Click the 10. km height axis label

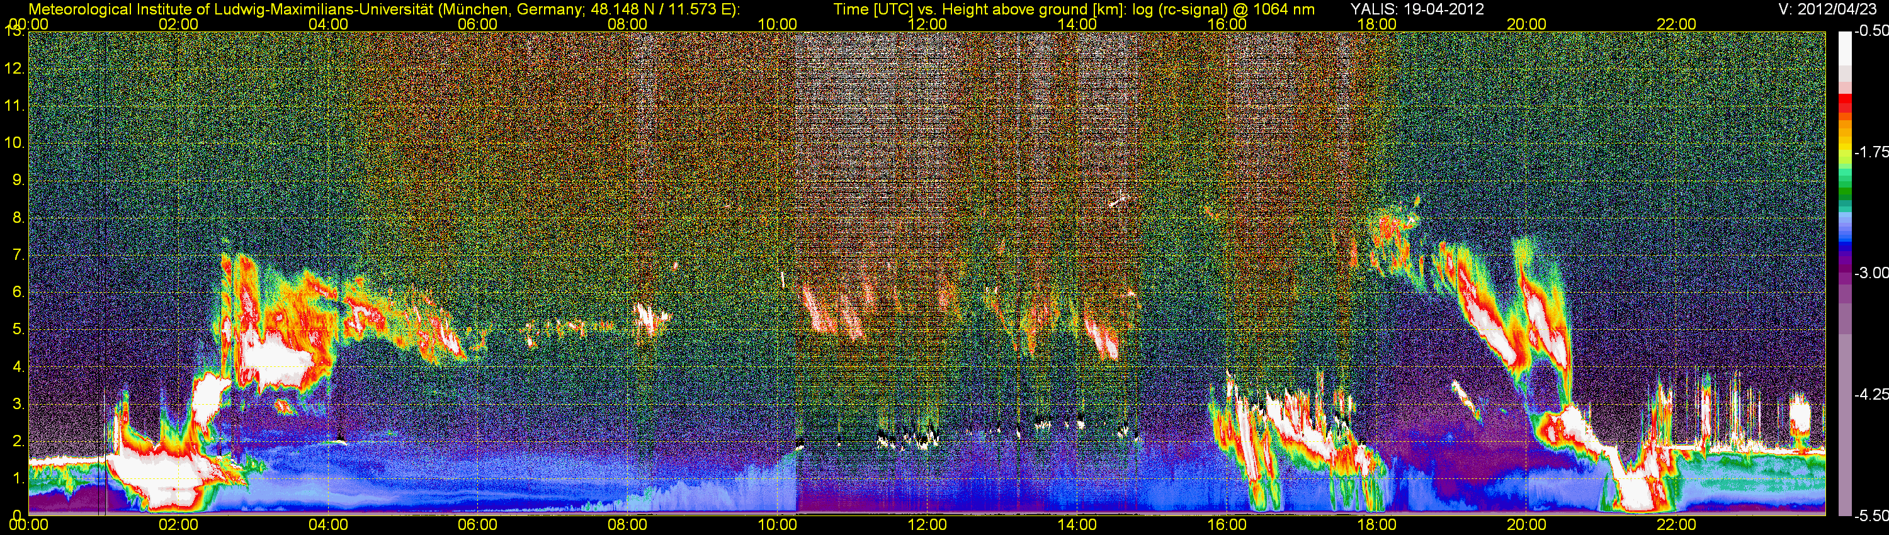point(14,142)
